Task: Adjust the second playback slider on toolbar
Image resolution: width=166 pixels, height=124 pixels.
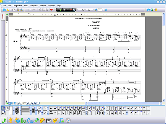Action: point(89,10)
